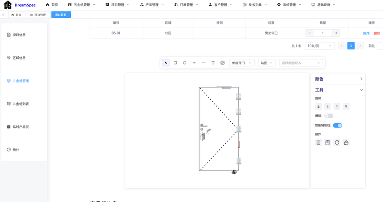Click the DS-01 cell
383x202 pixels.
click(116, 33)
